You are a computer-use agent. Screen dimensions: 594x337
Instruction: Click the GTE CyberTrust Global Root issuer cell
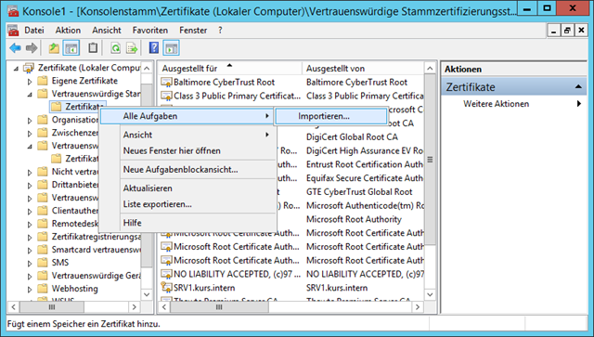click(x=359, y=192)
